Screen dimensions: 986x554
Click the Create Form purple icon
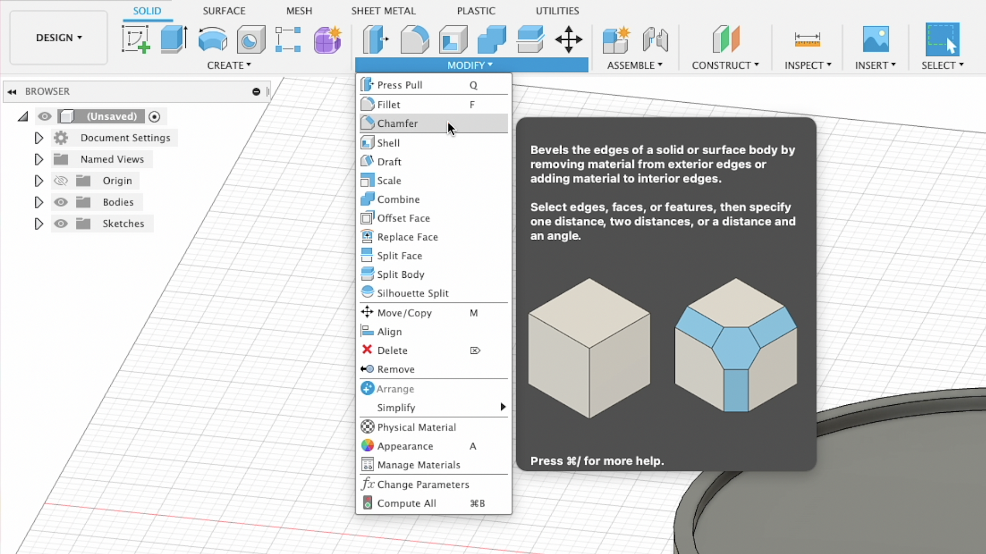[327, 39]
